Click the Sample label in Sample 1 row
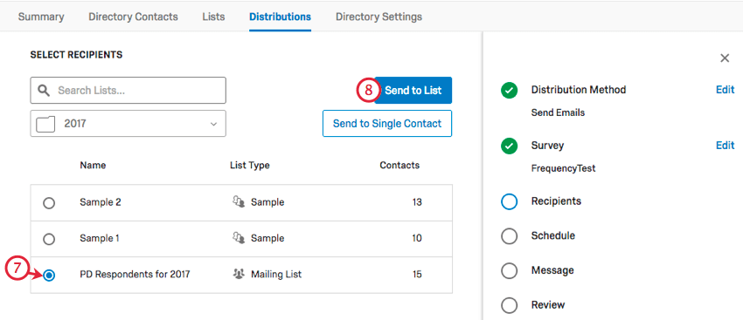Image resolution: width=743 pixels, height=320 pixels. (x=267, y=238)
